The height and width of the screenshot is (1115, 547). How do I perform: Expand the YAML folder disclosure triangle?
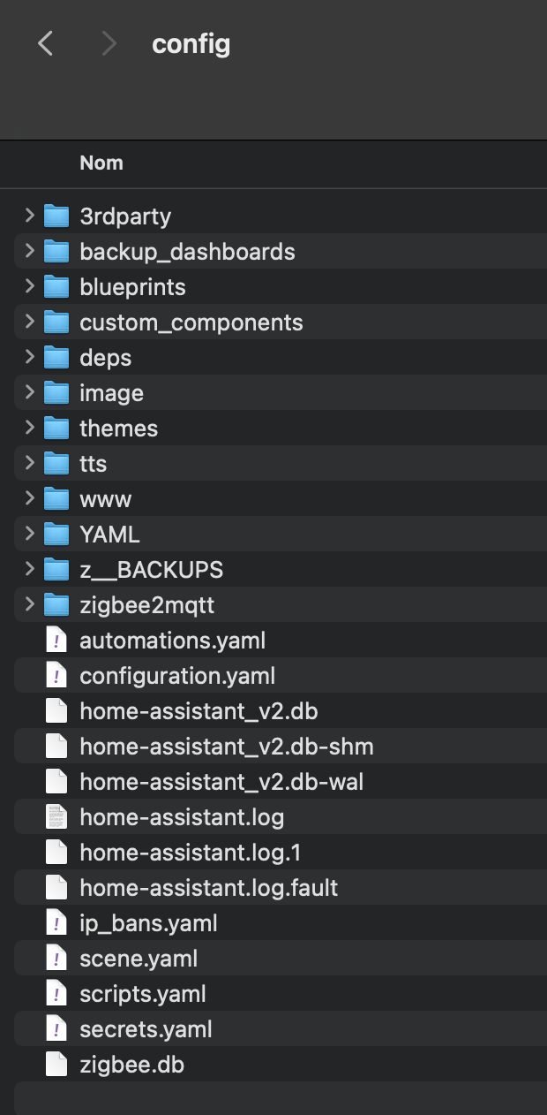29,534
